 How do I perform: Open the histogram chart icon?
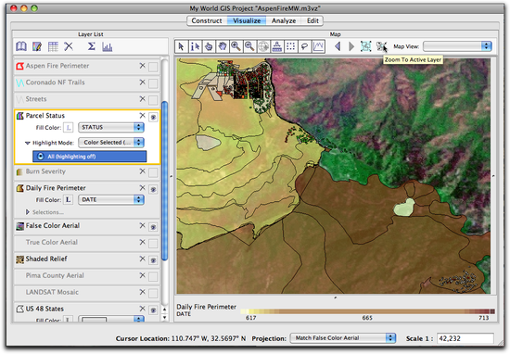(107, 47)
